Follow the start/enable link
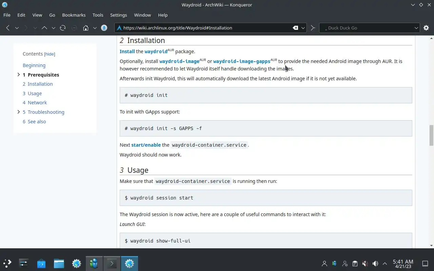Screen dimensions: 434x271 tap(146, 145)
